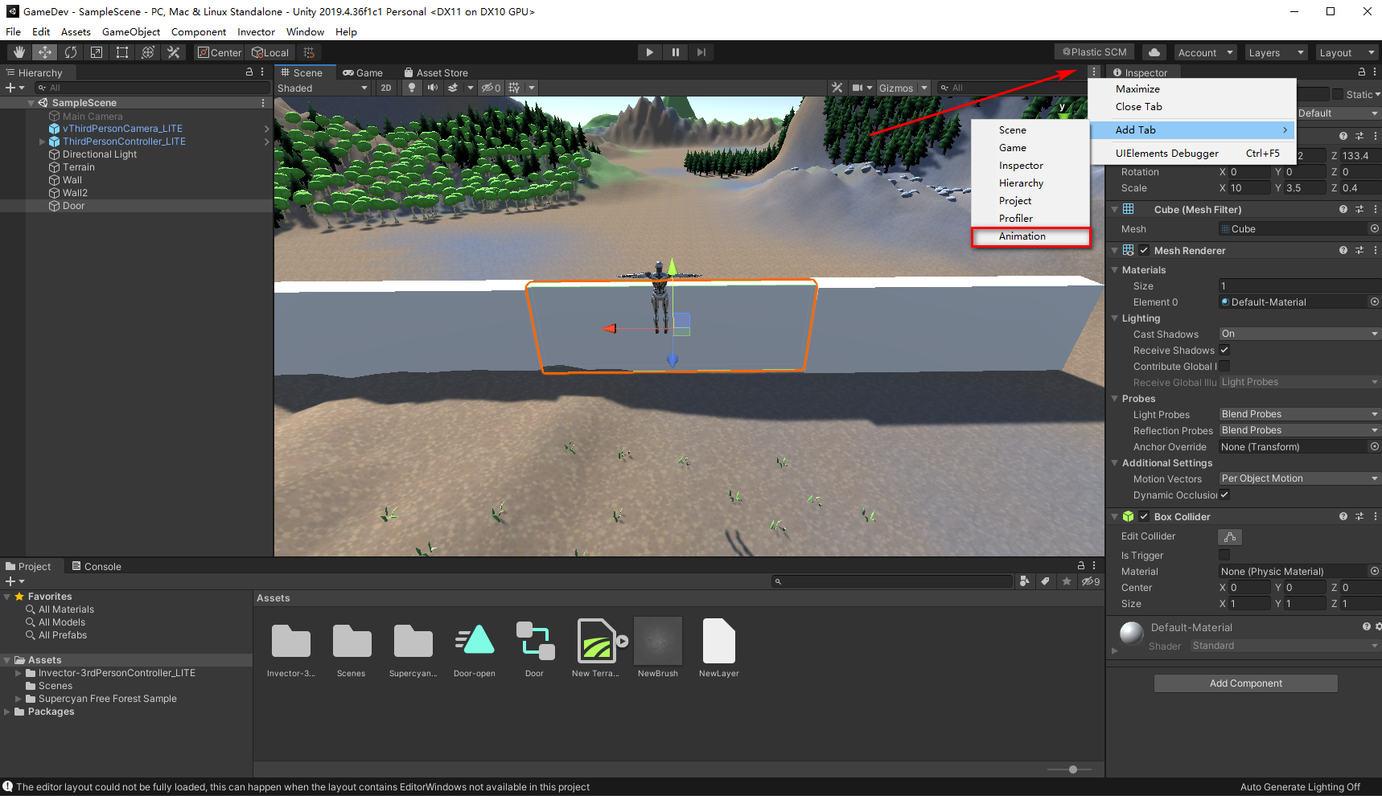Select the combined Transform tool
The image size is (1382, 796).
tap(148, 52)
